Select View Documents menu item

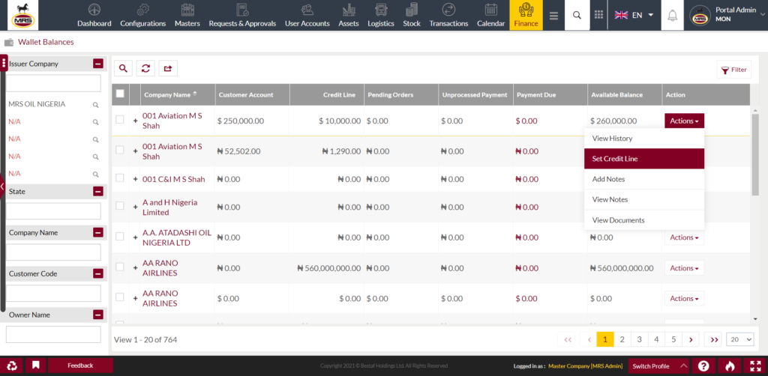tap(644, 220)
